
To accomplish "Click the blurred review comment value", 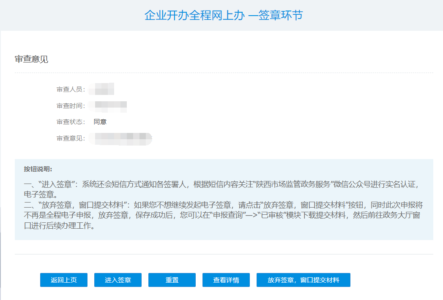I will coord(120,138).
